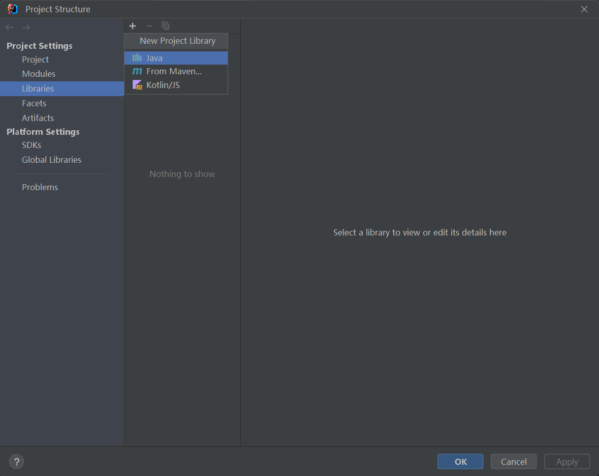599x476 pixels.
Task: Click the Apply button
Action: [x=567, y=461]
